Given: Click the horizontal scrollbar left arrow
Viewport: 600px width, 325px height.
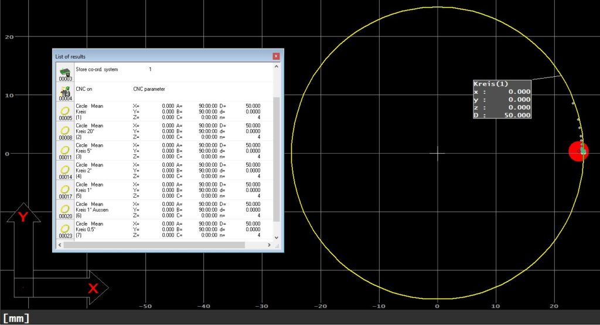Looking at the screenshot, I should [x=59, y=245].
